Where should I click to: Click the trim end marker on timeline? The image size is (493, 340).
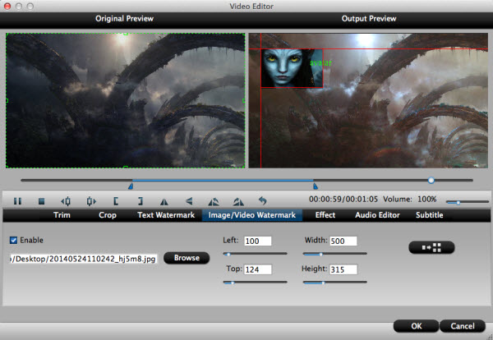(316, 186)
